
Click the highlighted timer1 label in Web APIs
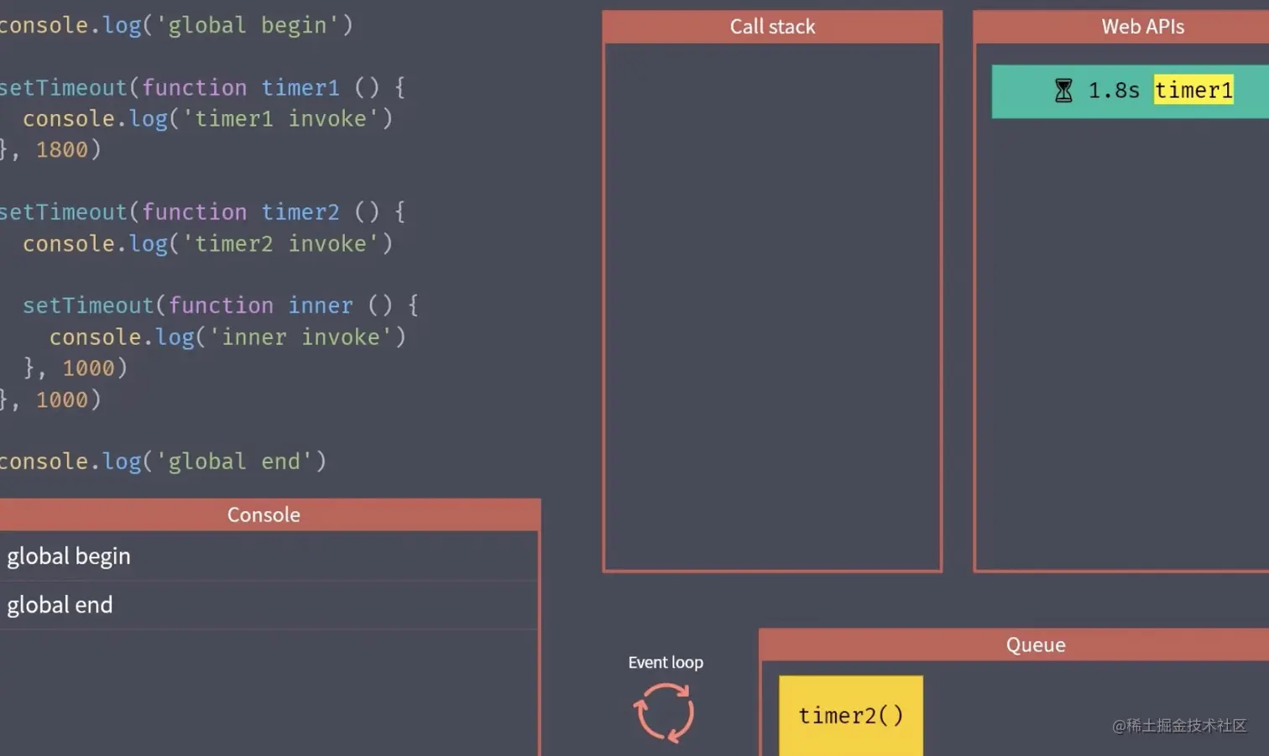(1193, 90)
